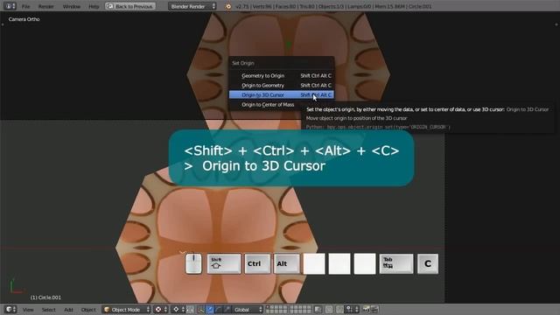The width and height of the screenshot is (560, 315).
Task: Enable the scale manipulator icon
Action: pos(227,310)
